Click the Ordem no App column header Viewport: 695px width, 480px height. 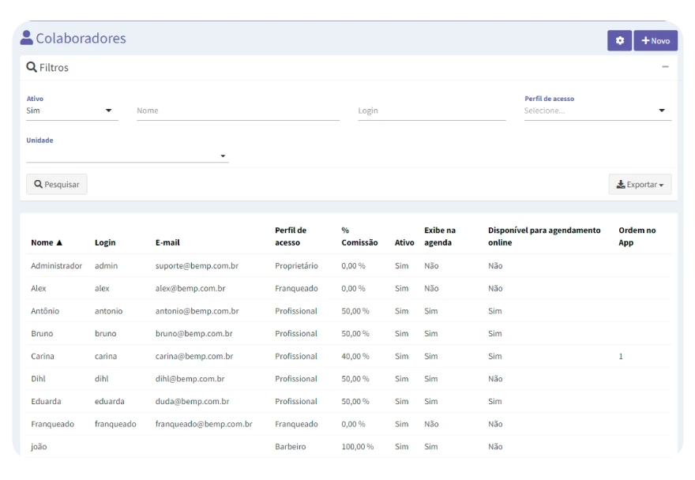(x=637, y=236)
